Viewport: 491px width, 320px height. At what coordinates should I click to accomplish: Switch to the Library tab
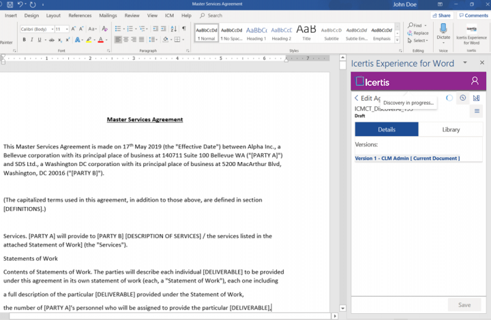(451, 129)
